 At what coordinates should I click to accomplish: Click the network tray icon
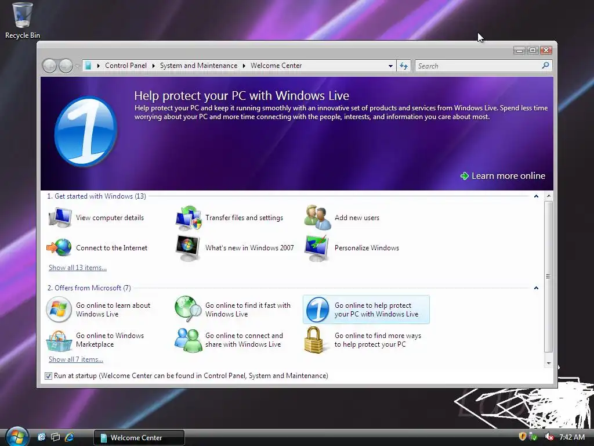click(x=533, y=437)
